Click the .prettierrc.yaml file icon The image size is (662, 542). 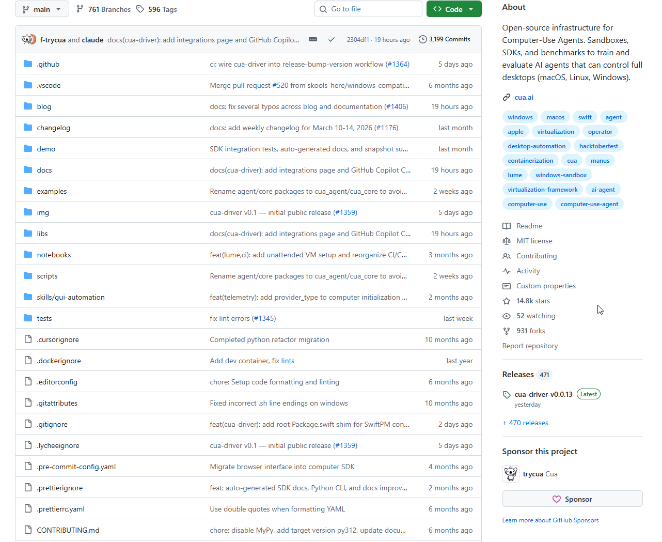[28, 509]
